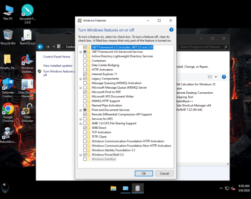The height and width of the screenshot is (199, 251).
Task: Open SecureUxTheme 3.0.0 desktop shortcut
Action: pyautogui.click(x=28, y=14)
